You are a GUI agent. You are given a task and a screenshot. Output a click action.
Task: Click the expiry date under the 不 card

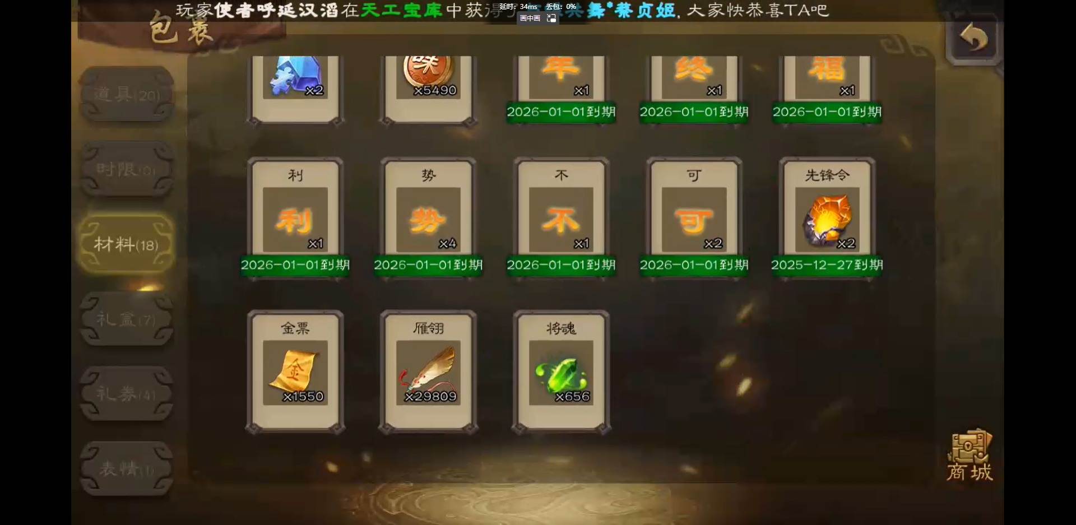tap(561, 264)
